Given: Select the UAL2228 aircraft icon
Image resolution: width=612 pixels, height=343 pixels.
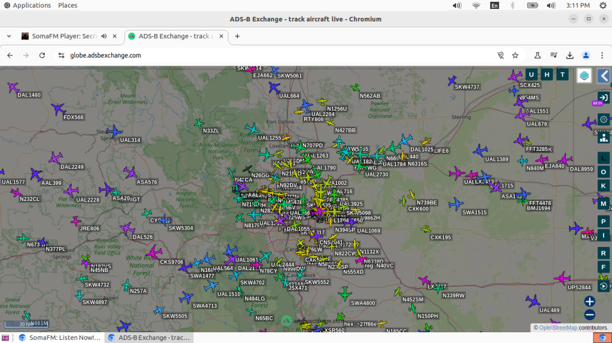Looking at the screenshot, I should pos(71,191).
